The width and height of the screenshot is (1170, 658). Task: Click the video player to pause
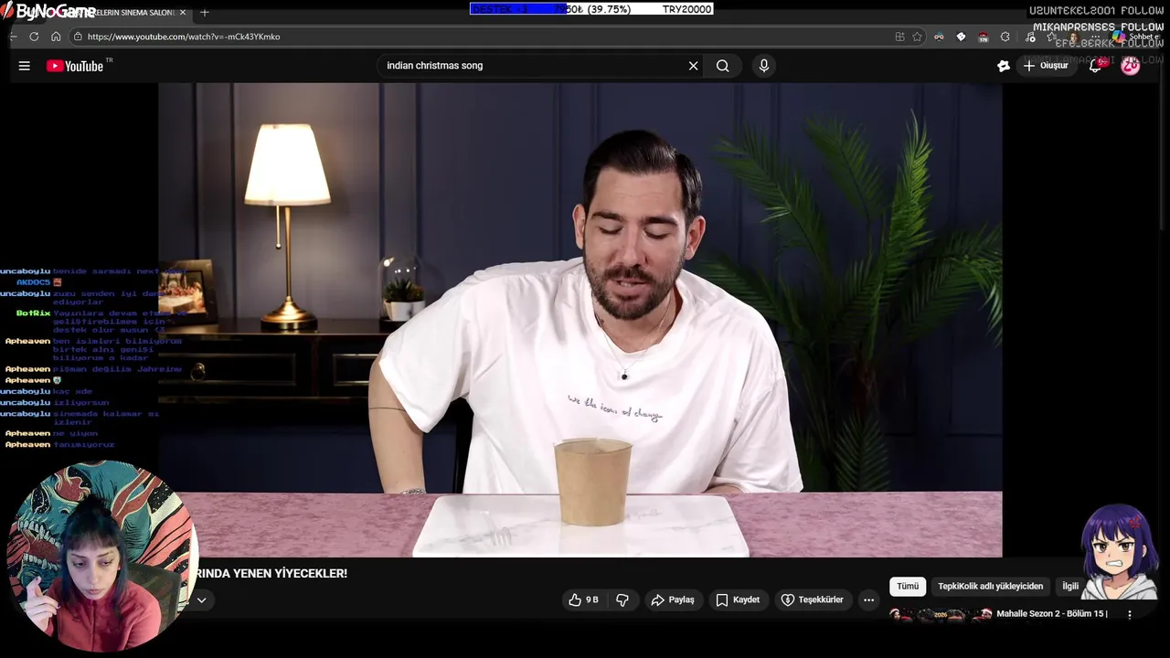click(x=580, y=320)
